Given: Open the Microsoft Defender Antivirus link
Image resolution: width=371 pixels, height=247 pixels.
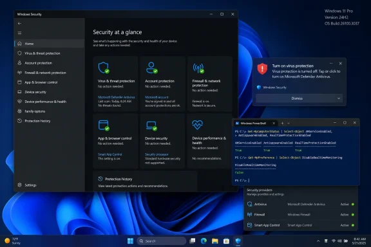Looking at the screenshot, I should pyautogui.click(x=116, y=97).
